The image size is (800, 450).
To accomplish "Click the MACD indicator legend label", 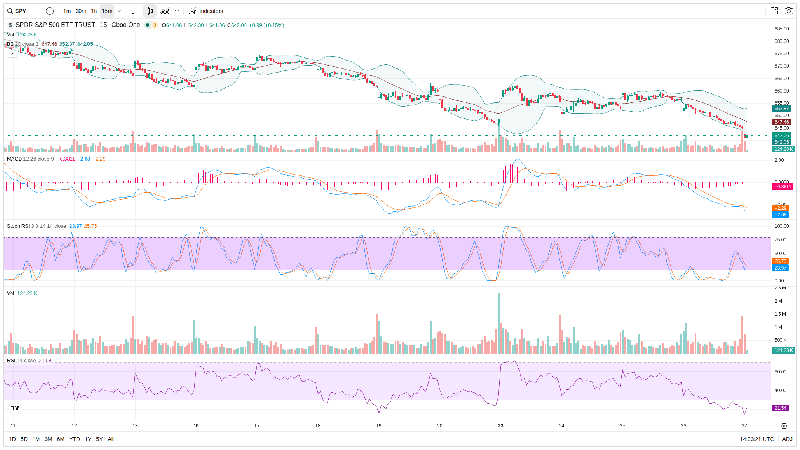I will pyautogui.click(x=14, y=159).
